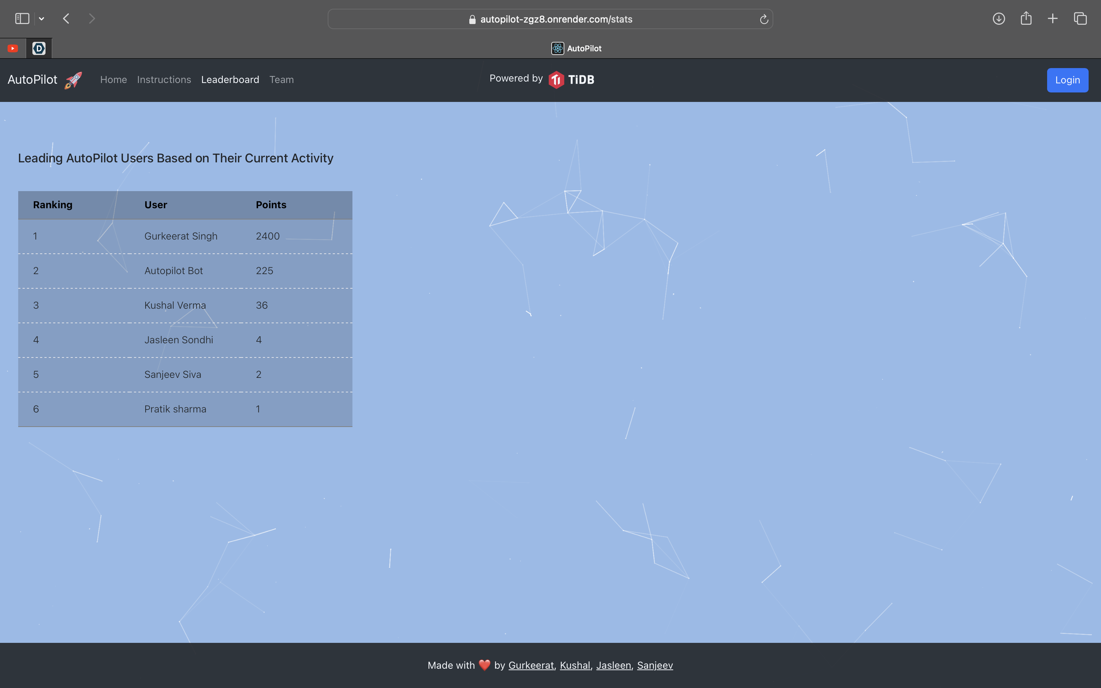Switch to the YouTube pinned tab
Image resolution: width=1101 pixels, height=688 pixels.
[x=13, y=48]
